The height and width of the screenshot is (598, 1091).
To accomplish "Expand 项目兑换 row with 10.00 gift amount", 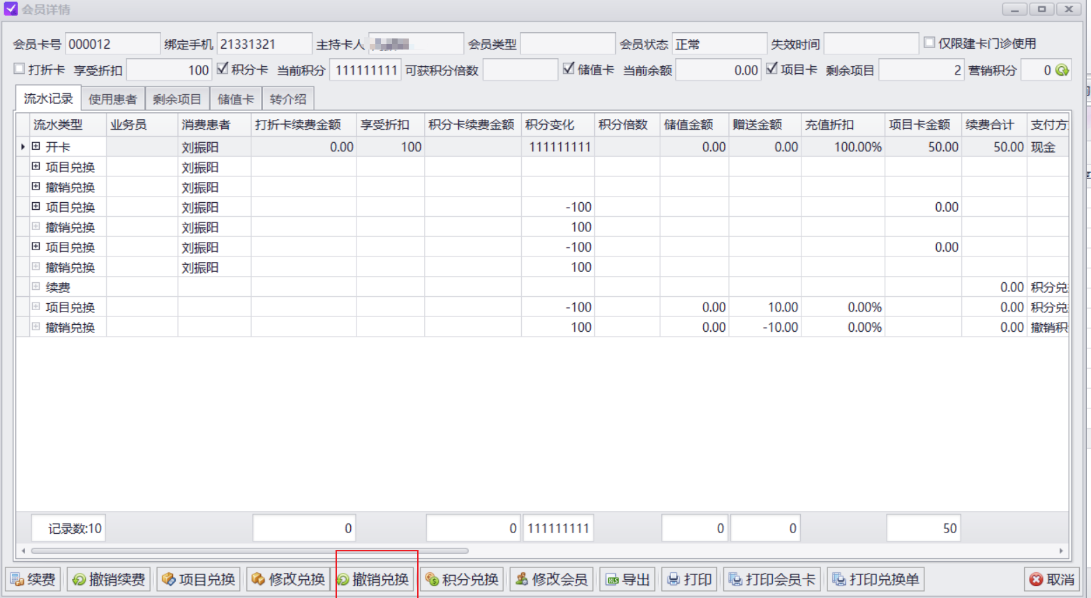I will pyautogui.click(x=36, y=307).
